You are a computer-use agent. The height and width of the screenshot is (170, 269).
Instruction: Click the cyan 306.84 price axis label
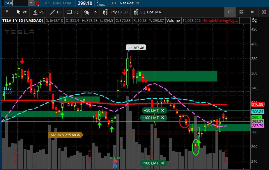258,112
